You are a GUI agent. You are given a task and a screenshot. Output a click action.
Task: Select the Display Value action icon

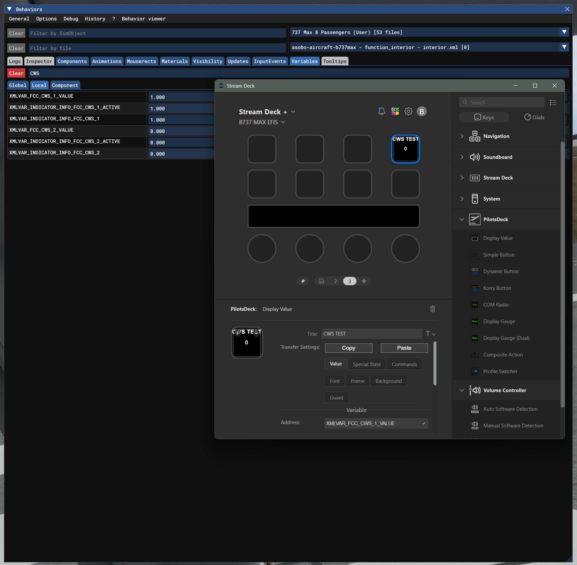pyautogui.click(x=475, y=238)
